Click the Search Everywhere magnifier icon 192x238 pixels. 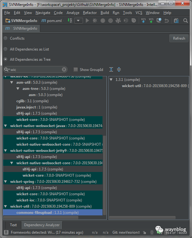185,20
